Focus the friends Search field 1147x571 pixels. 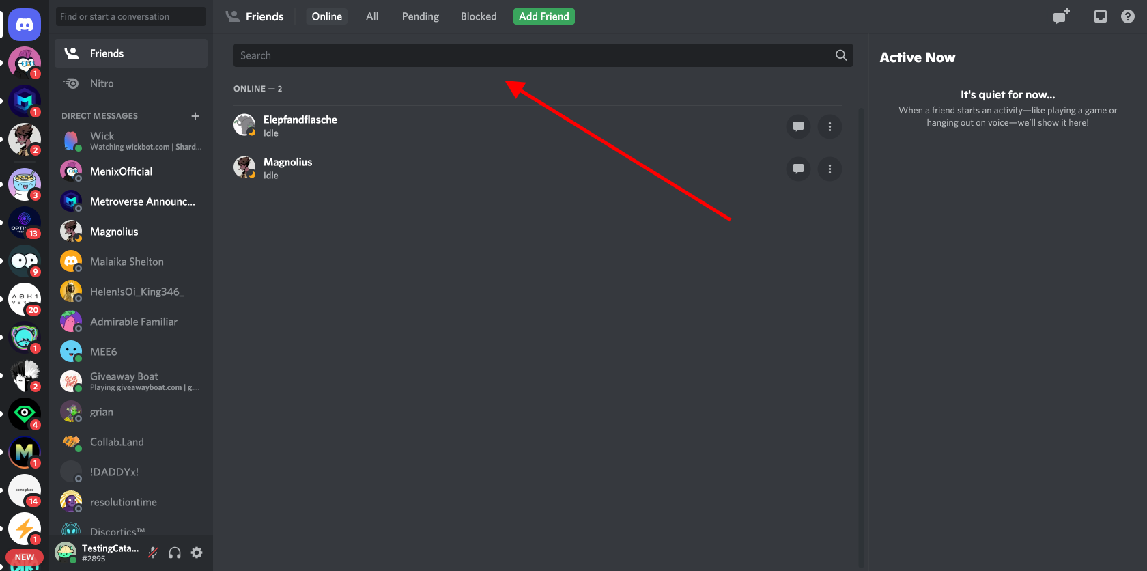pos(543,55)
